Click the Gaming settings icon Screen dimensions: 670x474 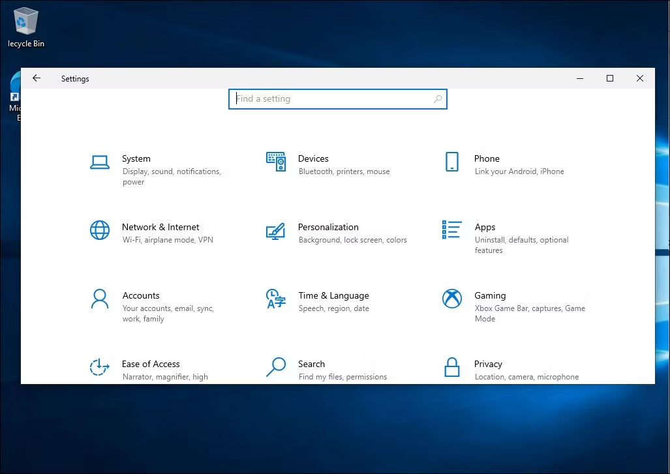point(451,299)
